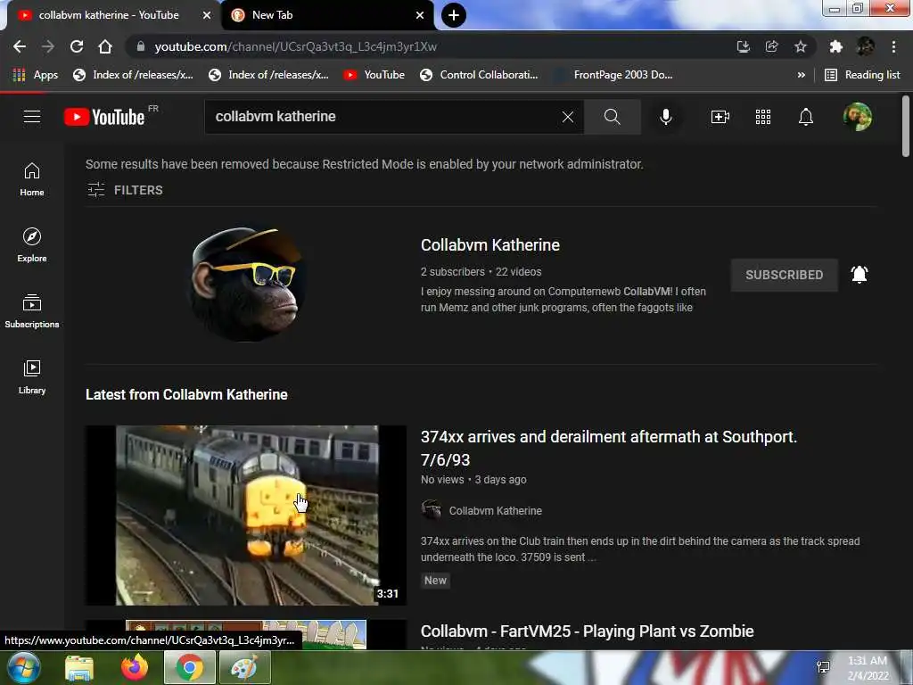The image size is (913, 685).
Task: Select the 'collabvm katherine - YouTube' tab
Action: [x=109, y=15]
